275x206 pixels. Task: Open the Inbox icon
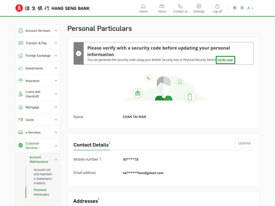(162, 6)
